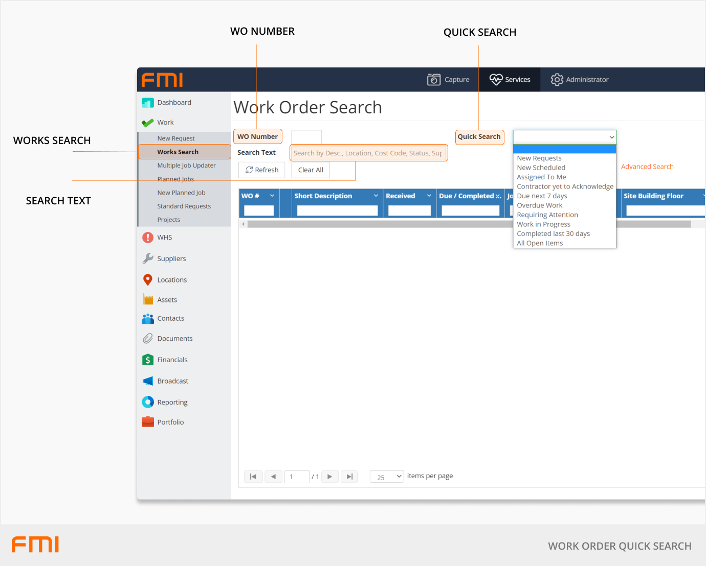Focus the Search Text input field

[368, 153]
